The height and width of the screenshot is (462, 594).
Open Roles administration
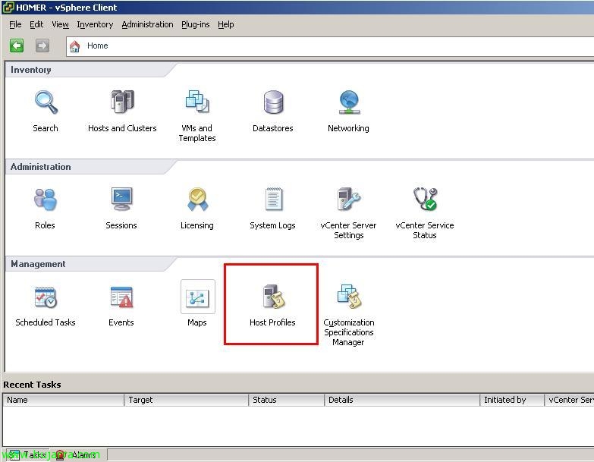(x=46, y=200)
